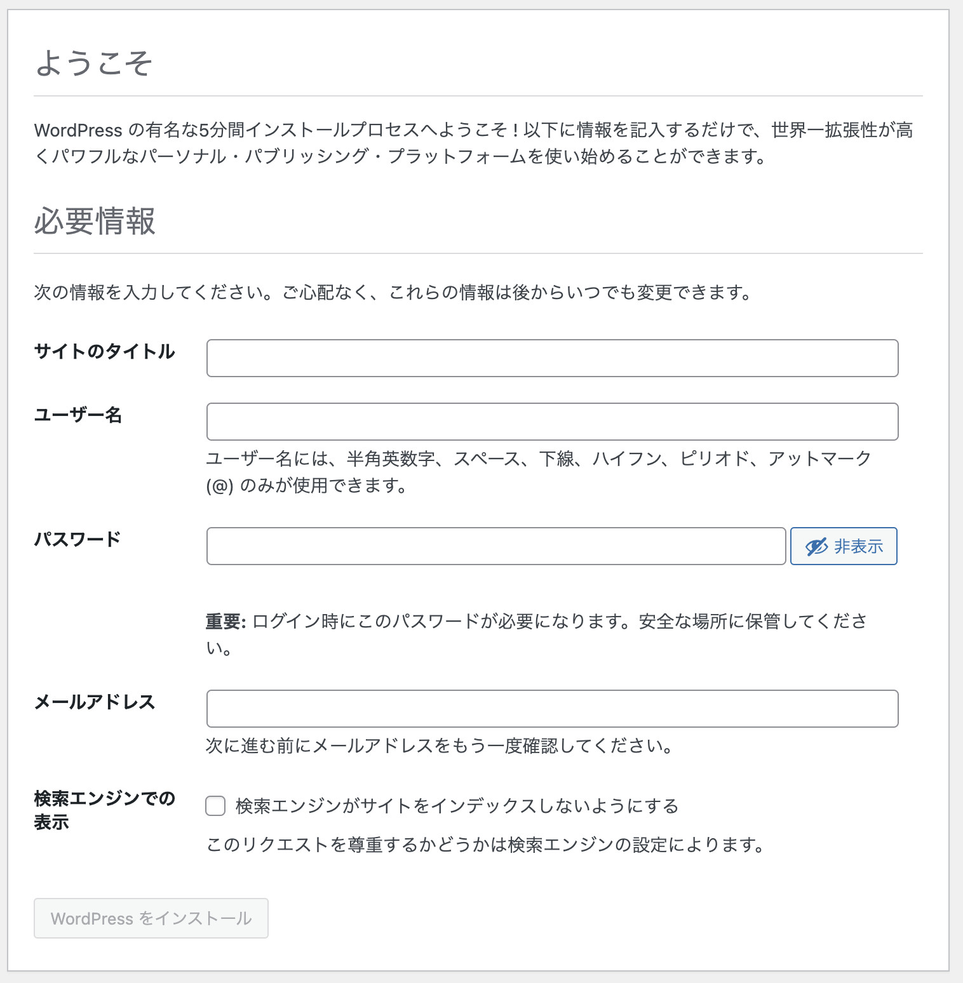The image size is (963, 983).
Task: Click the 必要情報 section heading
Action: [95, 222]
